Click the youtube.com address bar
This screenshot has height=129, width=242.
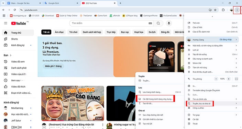coord(114,10)
